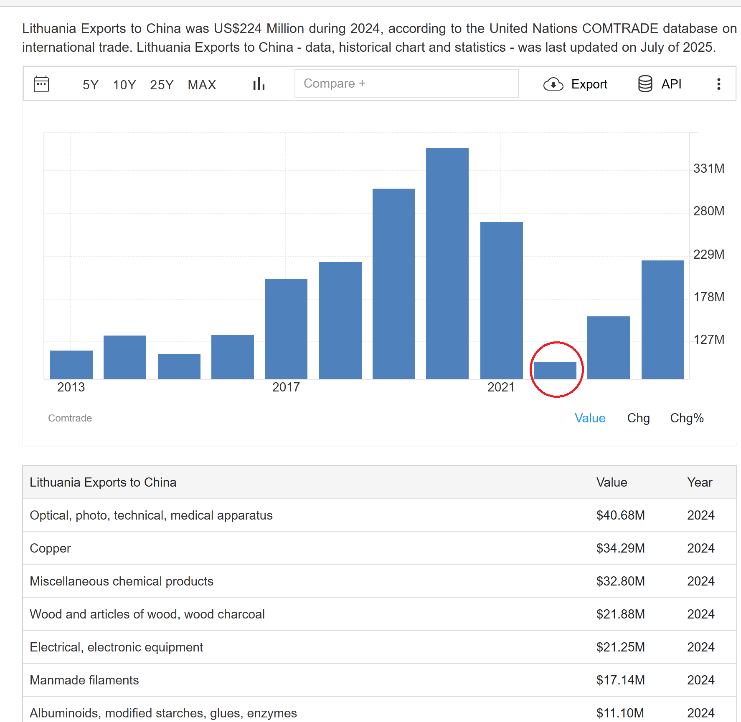The image size is (741, 722).
Task: Click the 229M axis label
Action: (x=708, y=254)
